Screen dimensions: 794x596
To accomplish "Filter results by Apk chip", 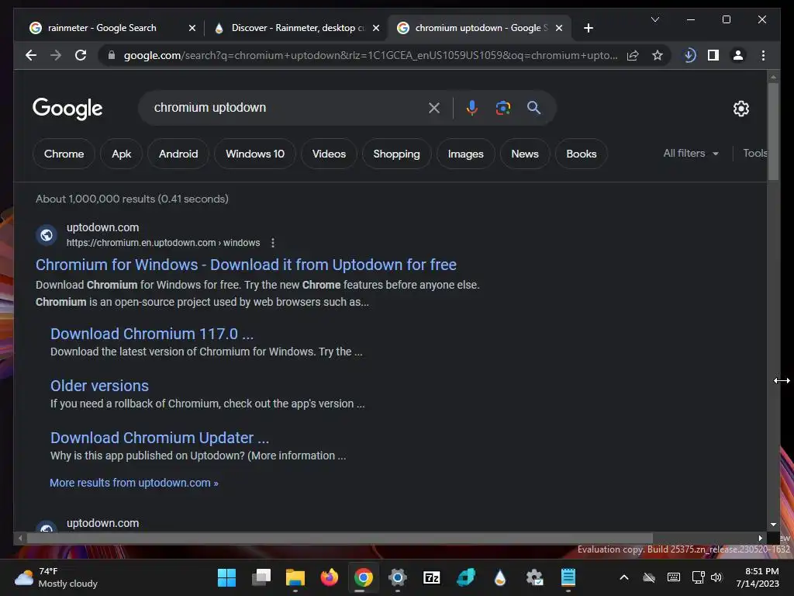I will [121, 154].
